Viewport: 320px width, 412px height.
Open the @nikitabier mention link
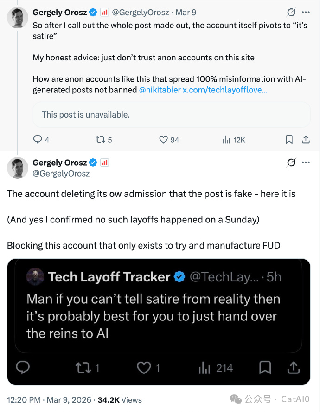160,90
